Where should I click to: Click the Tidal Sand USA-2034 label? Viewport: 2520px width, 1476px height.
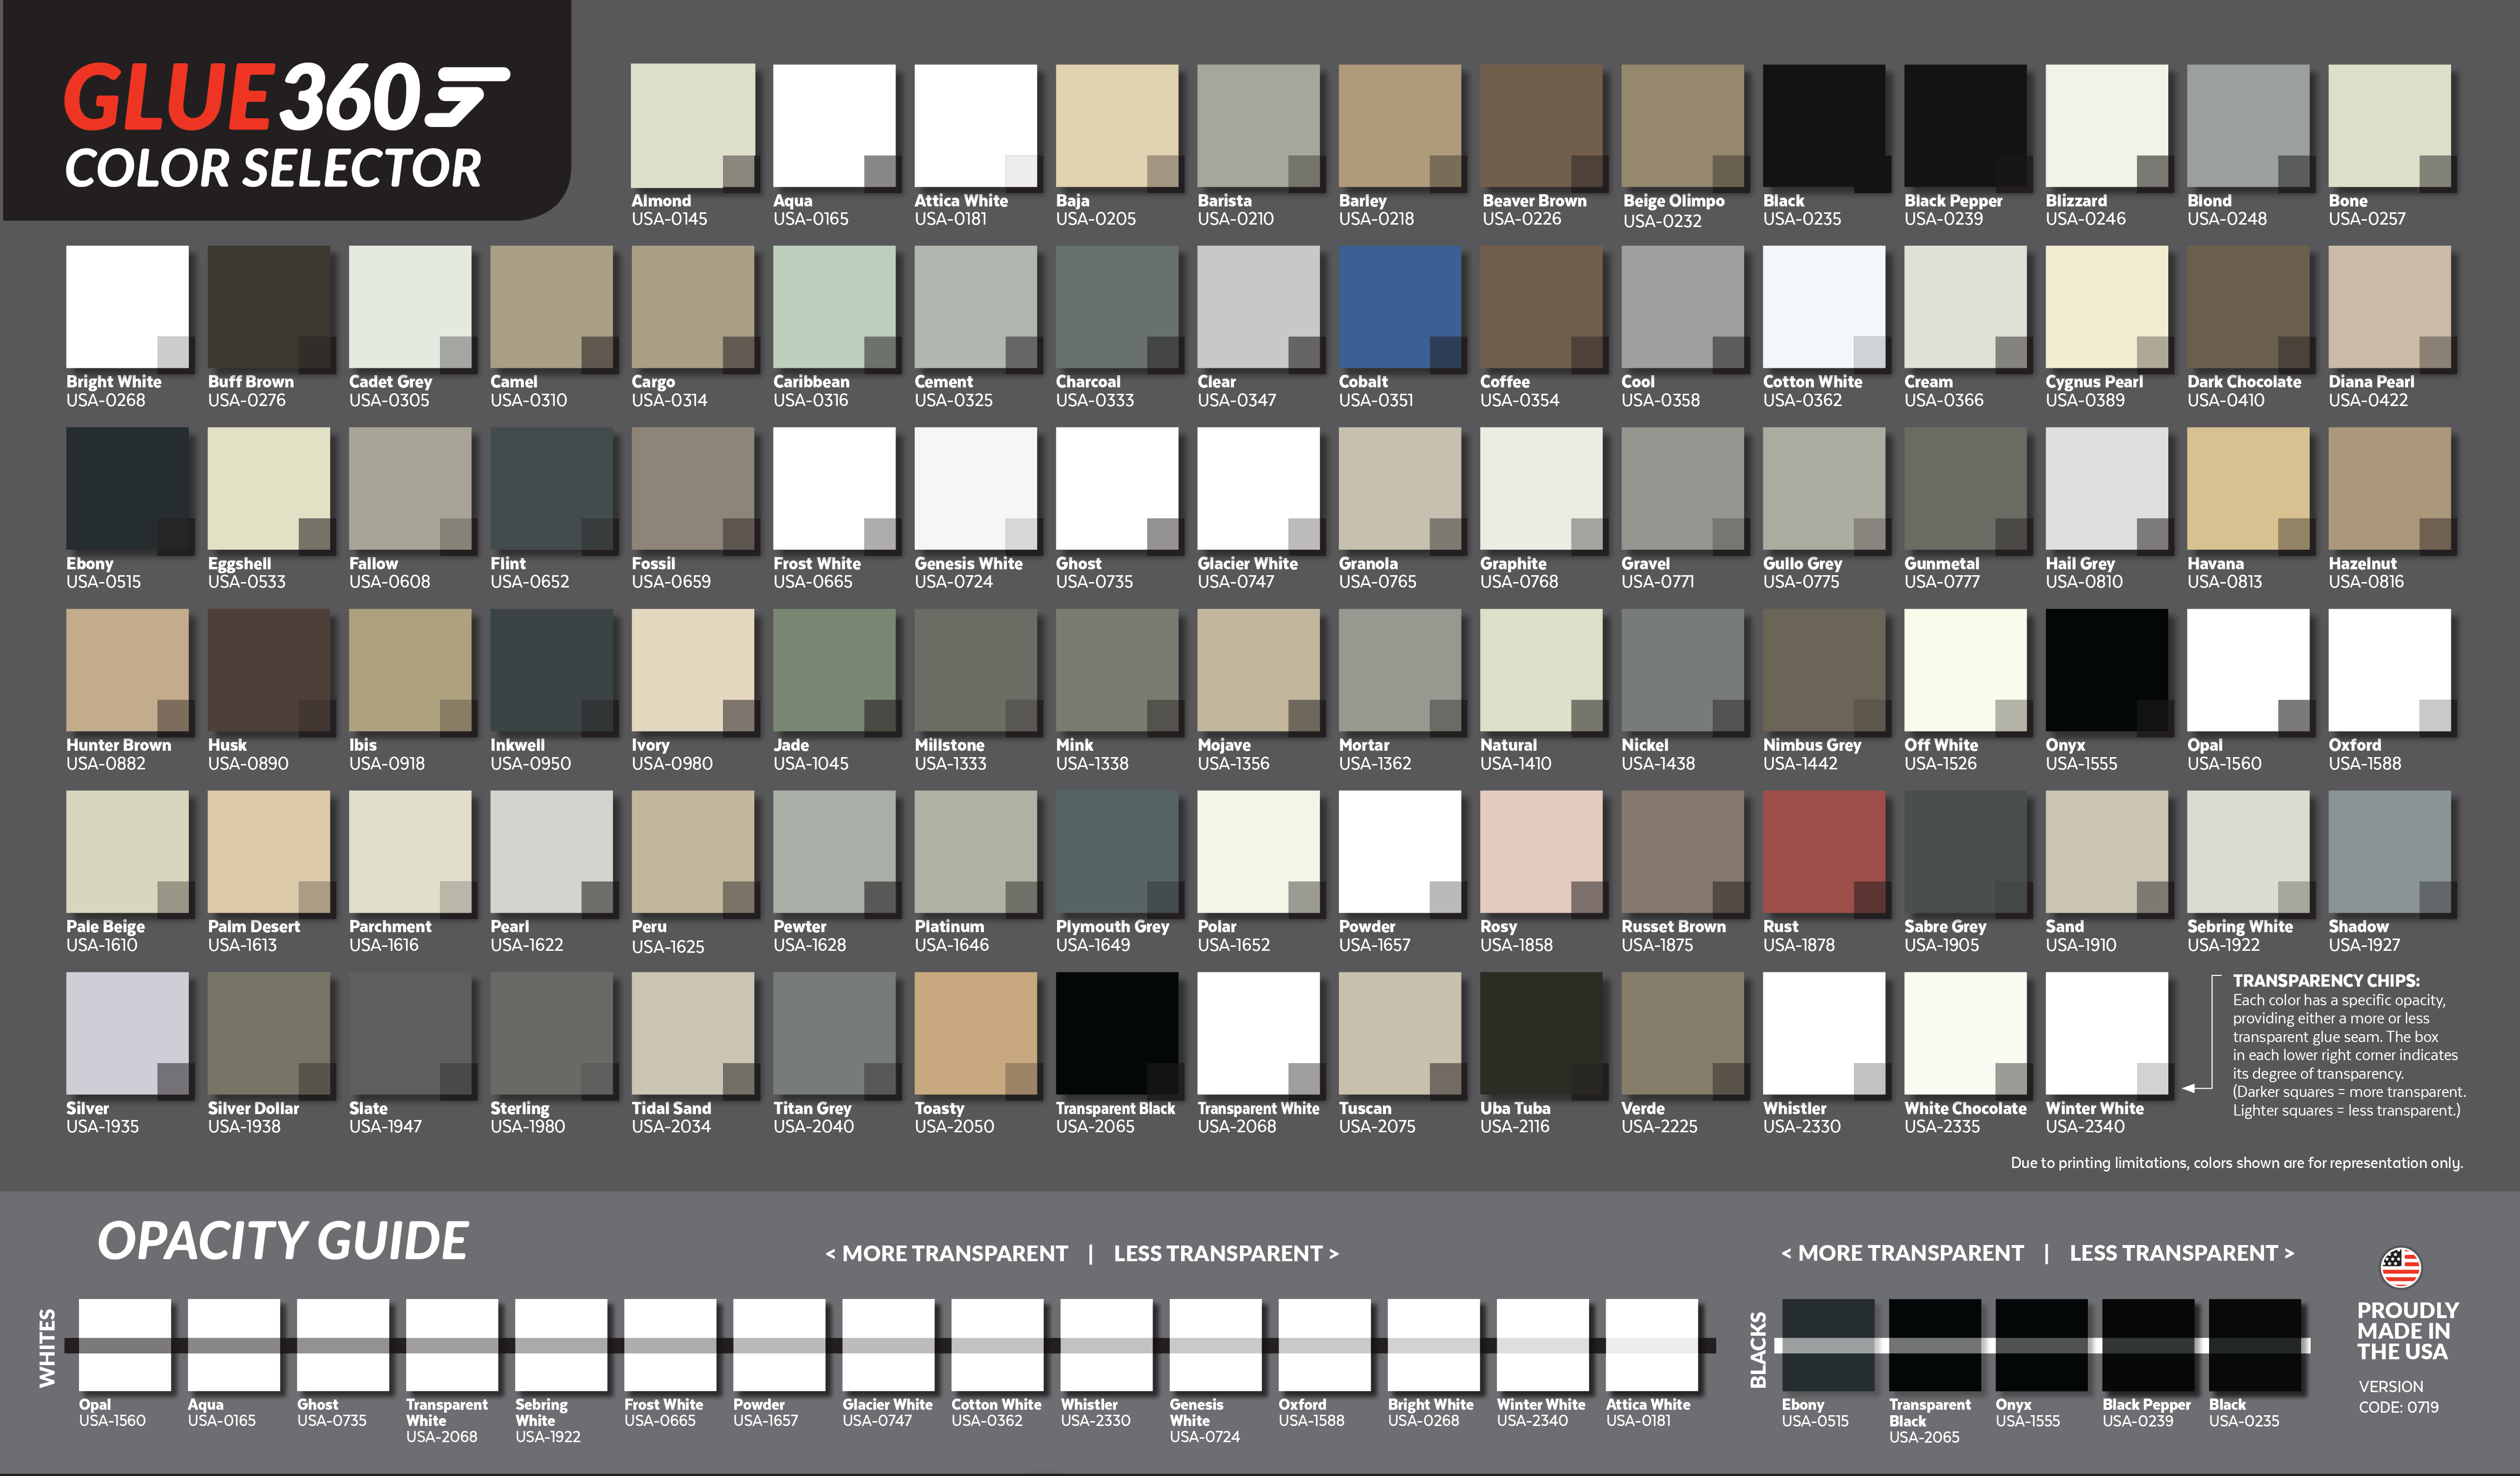[671, 1117]
